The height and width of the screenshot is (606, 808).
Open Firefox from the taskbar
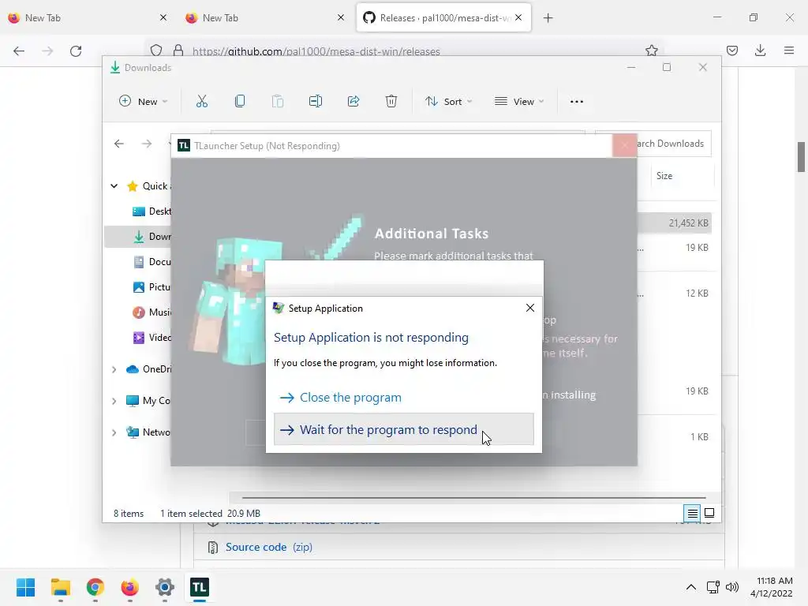tap(130, 587)
